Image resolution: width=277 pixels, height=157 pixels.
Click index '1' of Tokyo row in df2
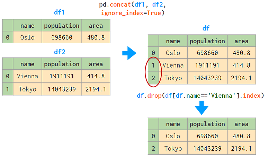pos(8,89)
